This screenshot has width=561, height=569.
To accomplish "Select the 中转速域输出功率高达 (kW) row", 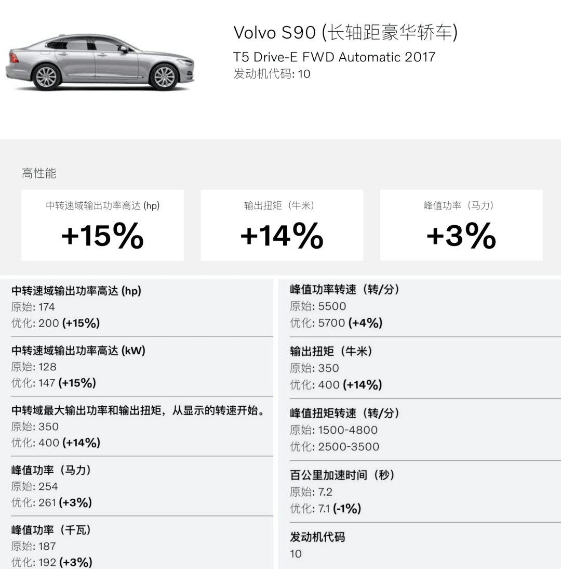I will (142, 367).
